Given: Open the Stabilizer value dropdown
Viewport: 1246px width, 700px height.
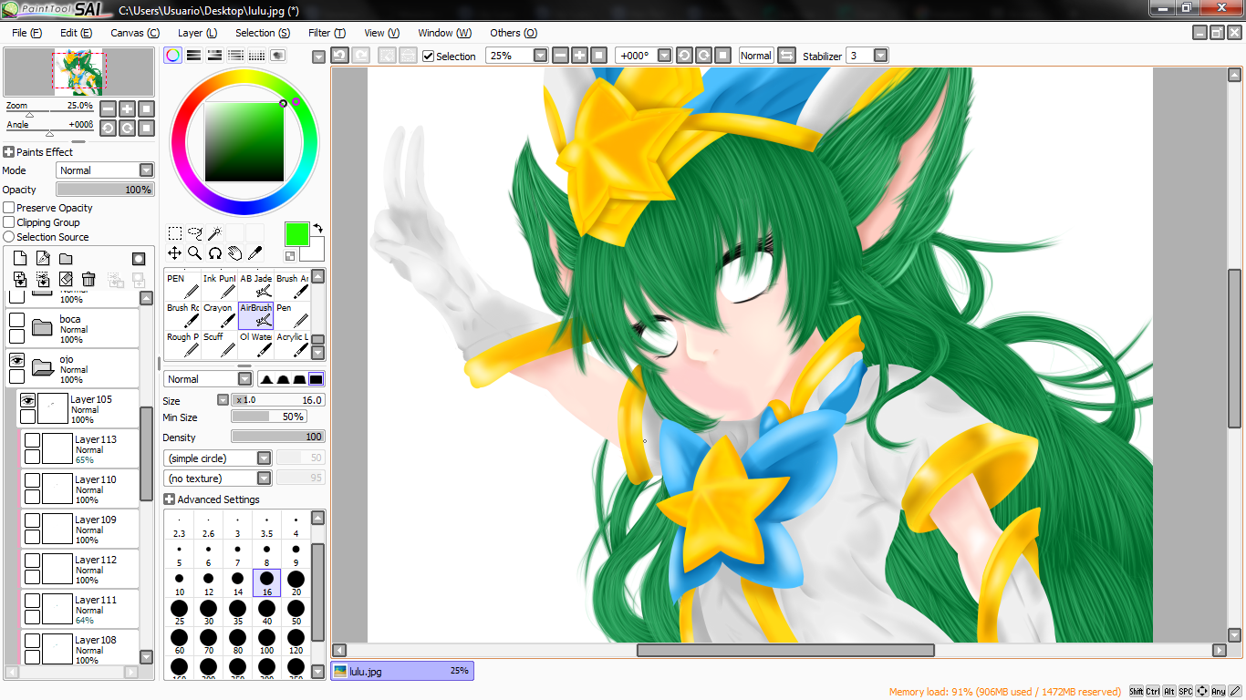Looking at the screenshot, I should pyautogui.click(x=880, y=56).
